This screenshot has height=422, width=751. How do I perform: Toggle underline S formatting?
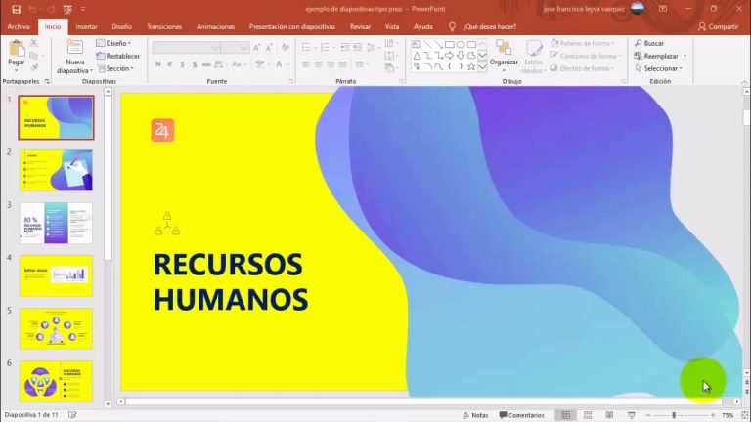(x=182, y=64)
